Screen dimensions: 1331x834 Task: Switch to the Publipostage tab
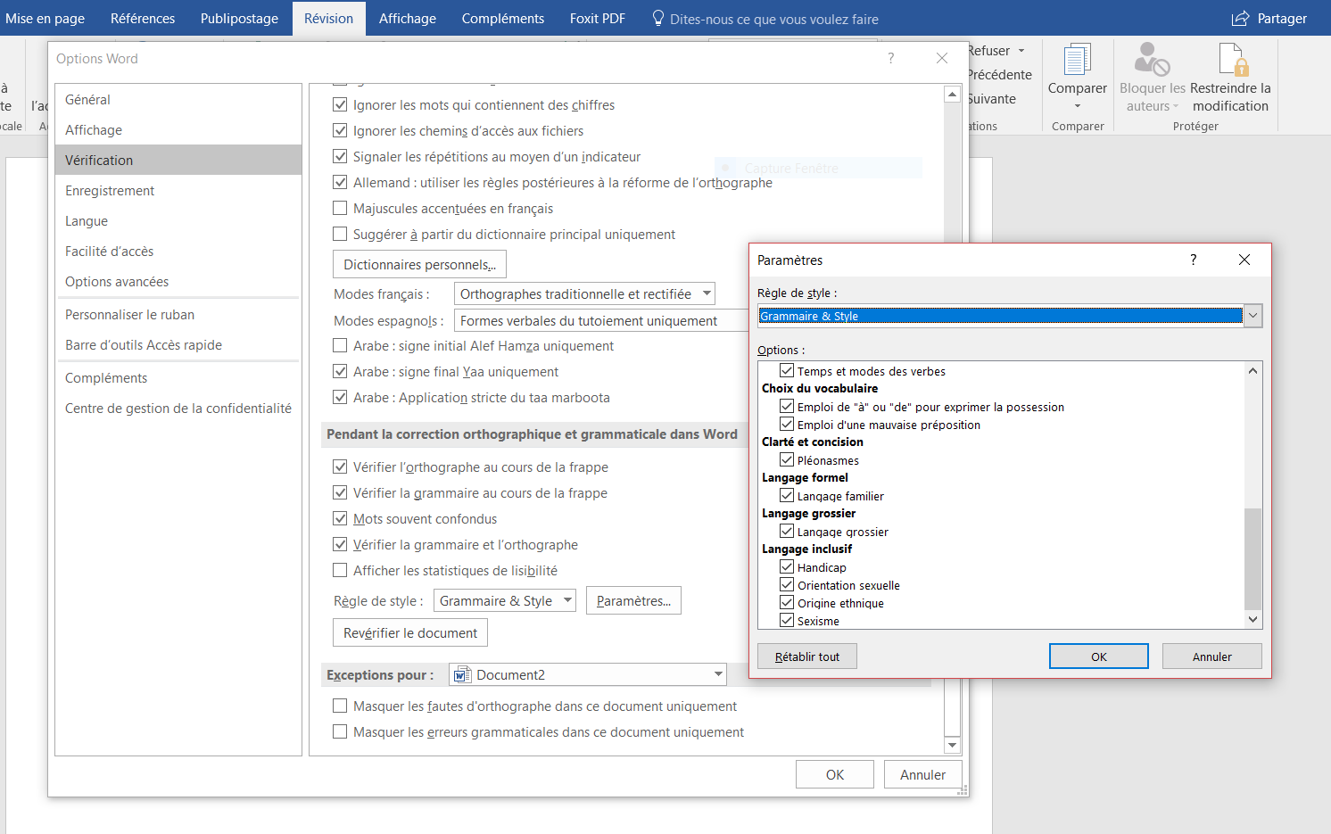(x=239, y=19)
